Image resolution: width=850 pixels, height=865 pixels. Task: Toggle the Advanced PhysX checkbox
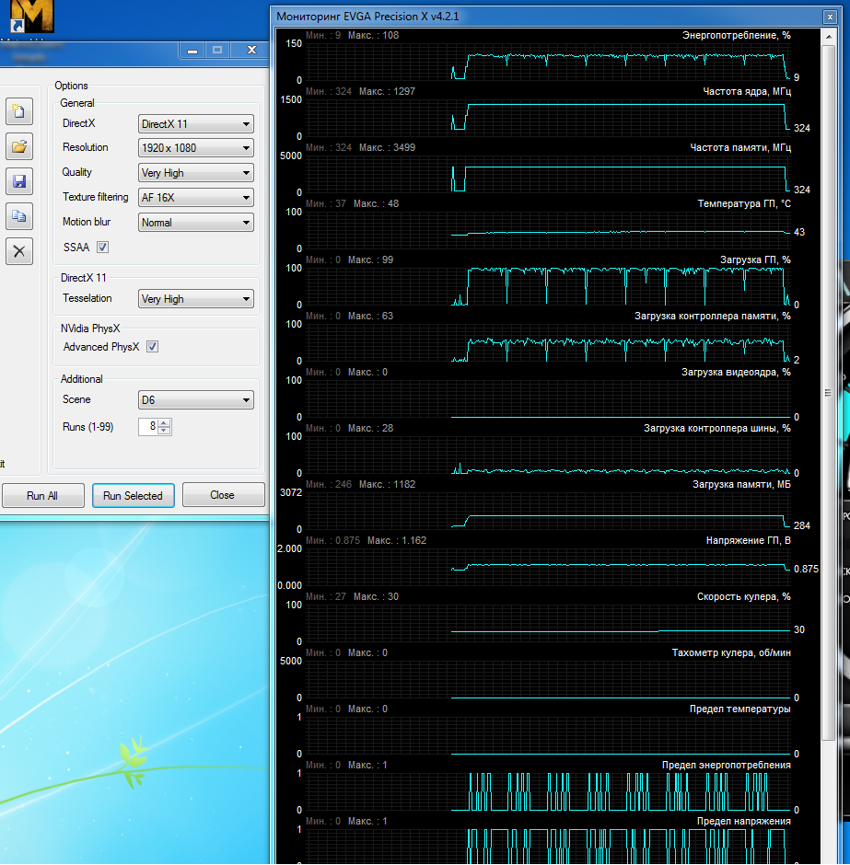point(152,346)
